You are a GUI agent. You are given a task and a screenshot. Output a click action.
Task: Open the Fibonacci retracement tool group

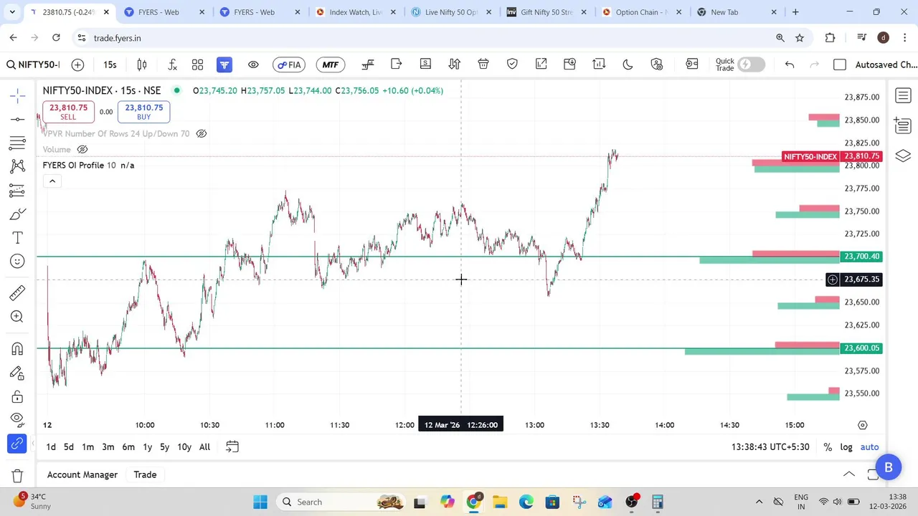[x=18, y=143]
